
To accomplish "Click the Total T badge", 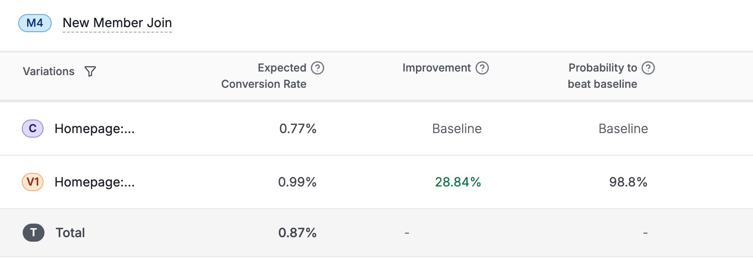I will coord(33,233).
